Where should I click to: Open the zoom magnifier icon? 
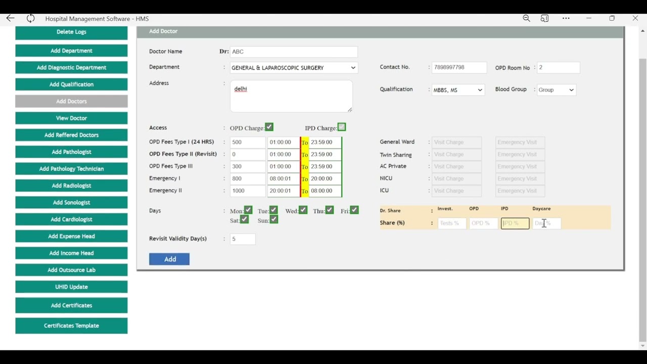[526, 18]
